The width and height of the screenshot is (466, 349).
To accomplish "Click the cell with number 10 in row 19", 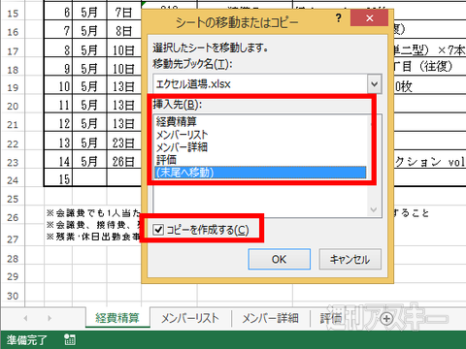I will [x=58, y=86].
